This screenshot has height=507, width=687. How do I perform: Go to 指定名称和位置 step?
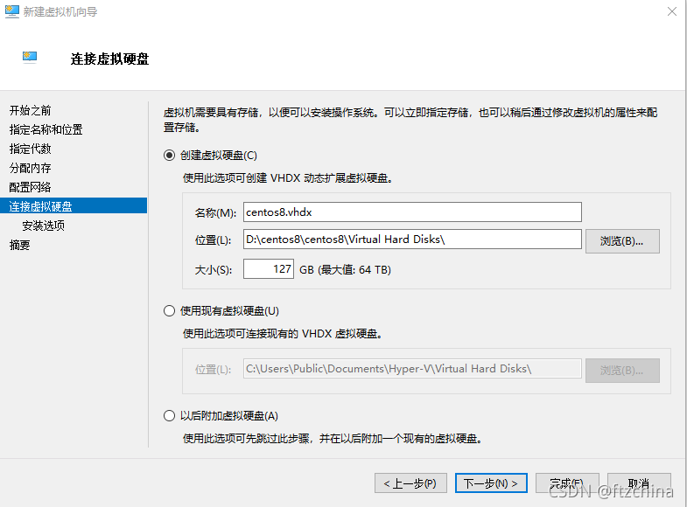[46, 130]
